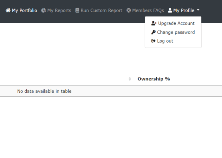Screen dimensions: 222x158
Task: Toggle sort arrows left of Ownership %
Action: tap(130, 79)
